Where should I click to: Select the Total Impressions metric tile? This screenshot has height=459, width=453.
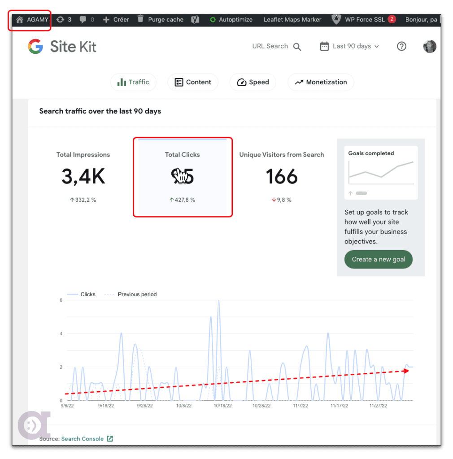point(83,177)
